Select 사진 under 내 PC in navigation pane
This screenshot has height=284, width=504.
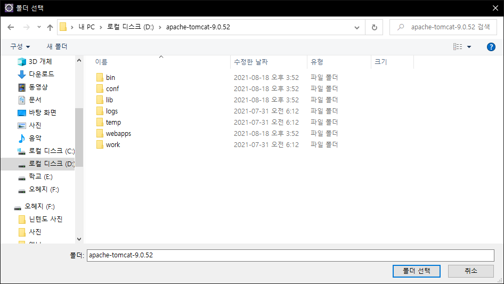pyautogui.click(x=35, y=125)
